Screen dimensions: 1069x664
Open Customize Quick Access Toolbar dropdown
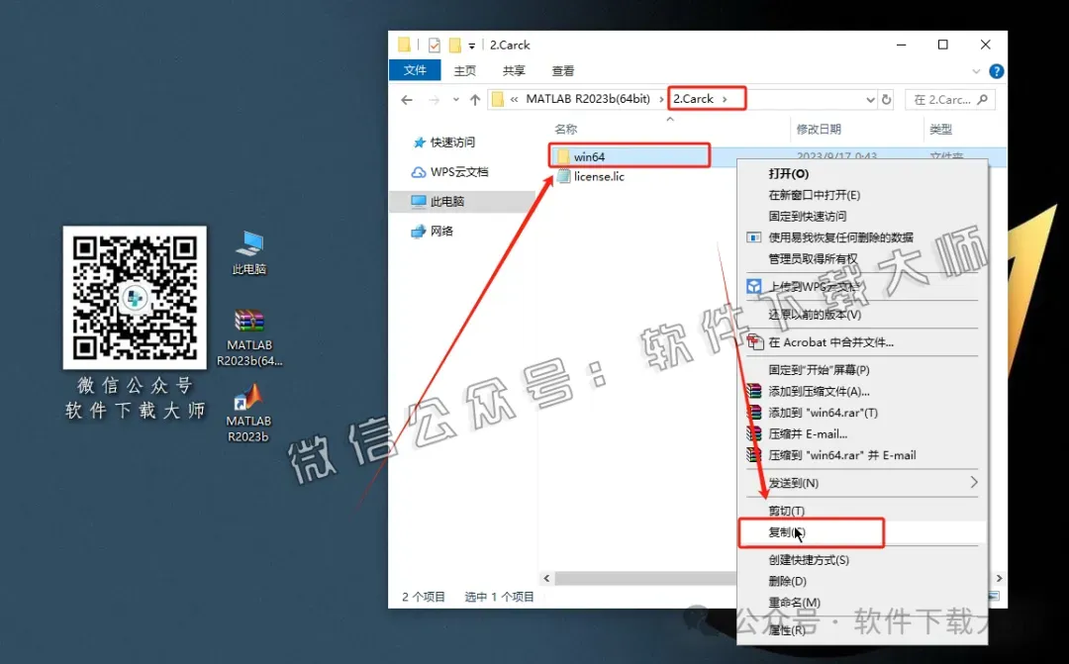click(472, 46)
